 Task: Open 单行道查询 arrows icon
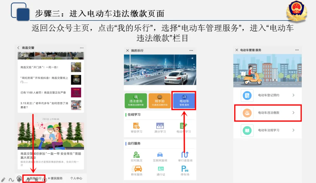click(185, 155)
